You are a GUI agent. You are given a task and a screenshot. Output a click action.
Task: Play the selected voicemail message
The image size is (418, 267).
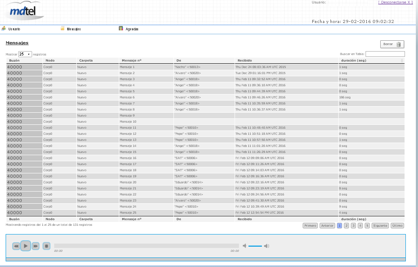tap(26, 246)
